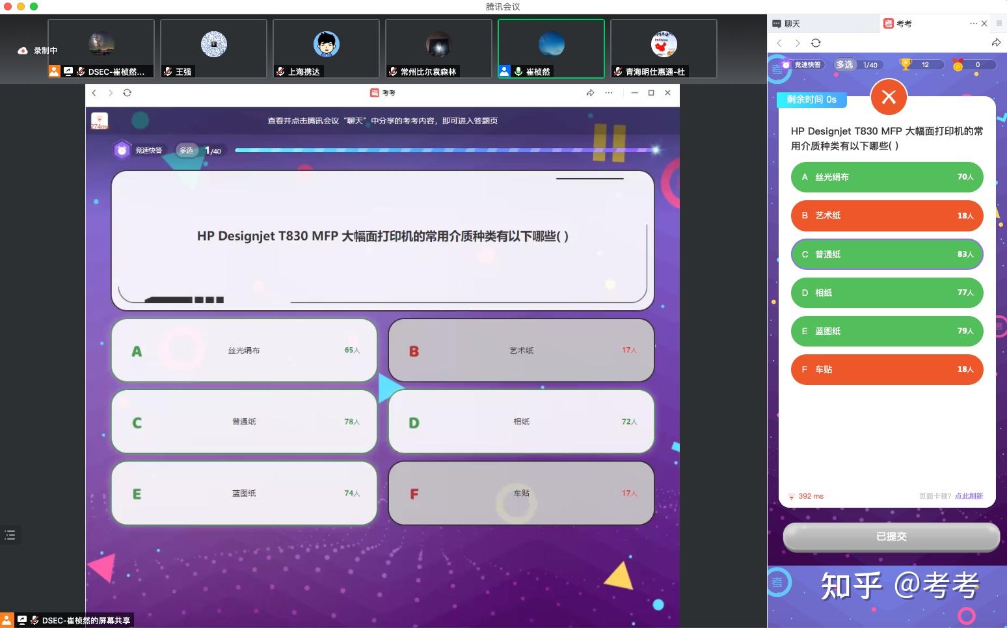The image size is (1007, 628).
Task: Select the DSEC-崔桢然 participant tile
Action: [101, 49]
